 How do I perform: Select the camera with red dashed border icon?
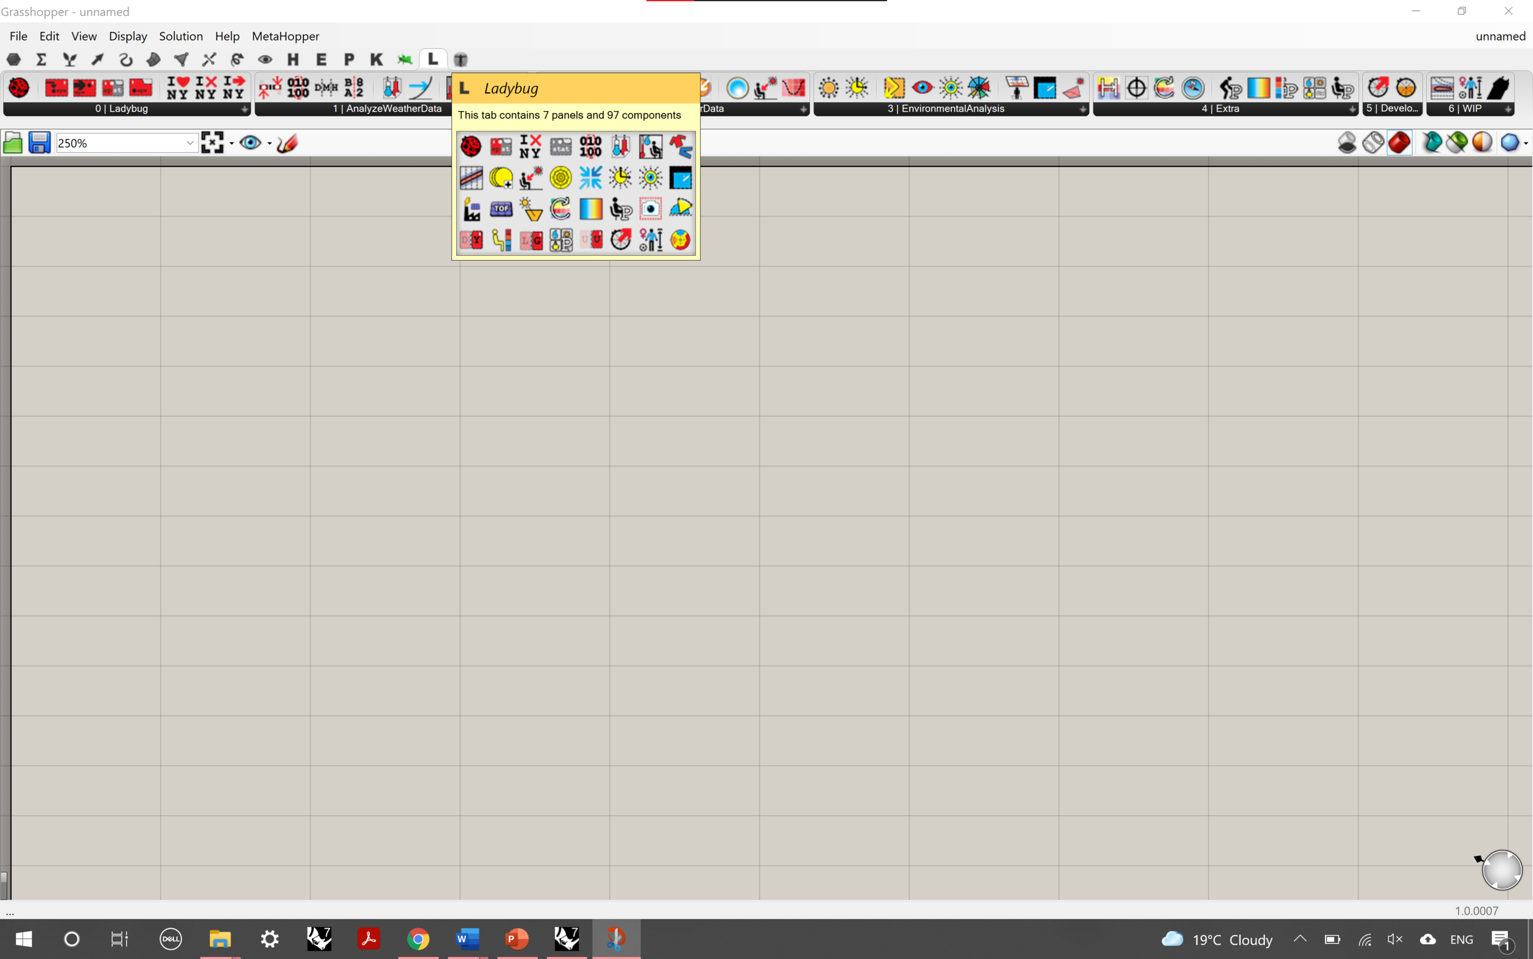pyautogui.click(x=651, y=209)
